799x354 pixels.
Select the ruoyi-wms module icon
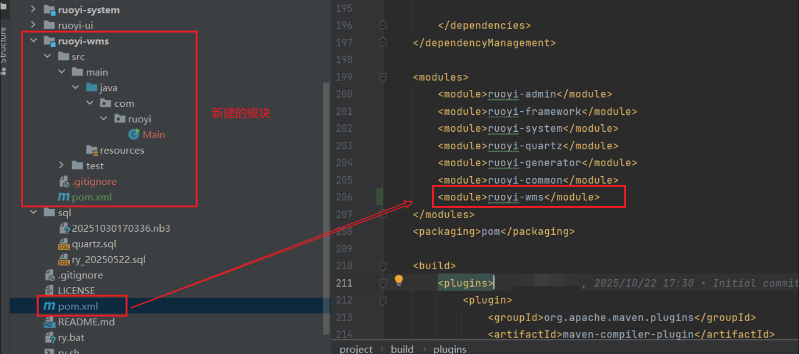[x=49, y=41]
